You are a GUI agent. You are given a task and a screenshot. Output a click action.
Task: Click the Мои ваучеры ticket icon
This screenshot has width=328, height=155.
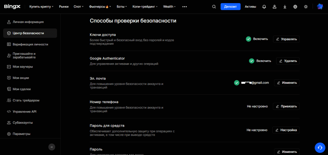click(9, 67)
